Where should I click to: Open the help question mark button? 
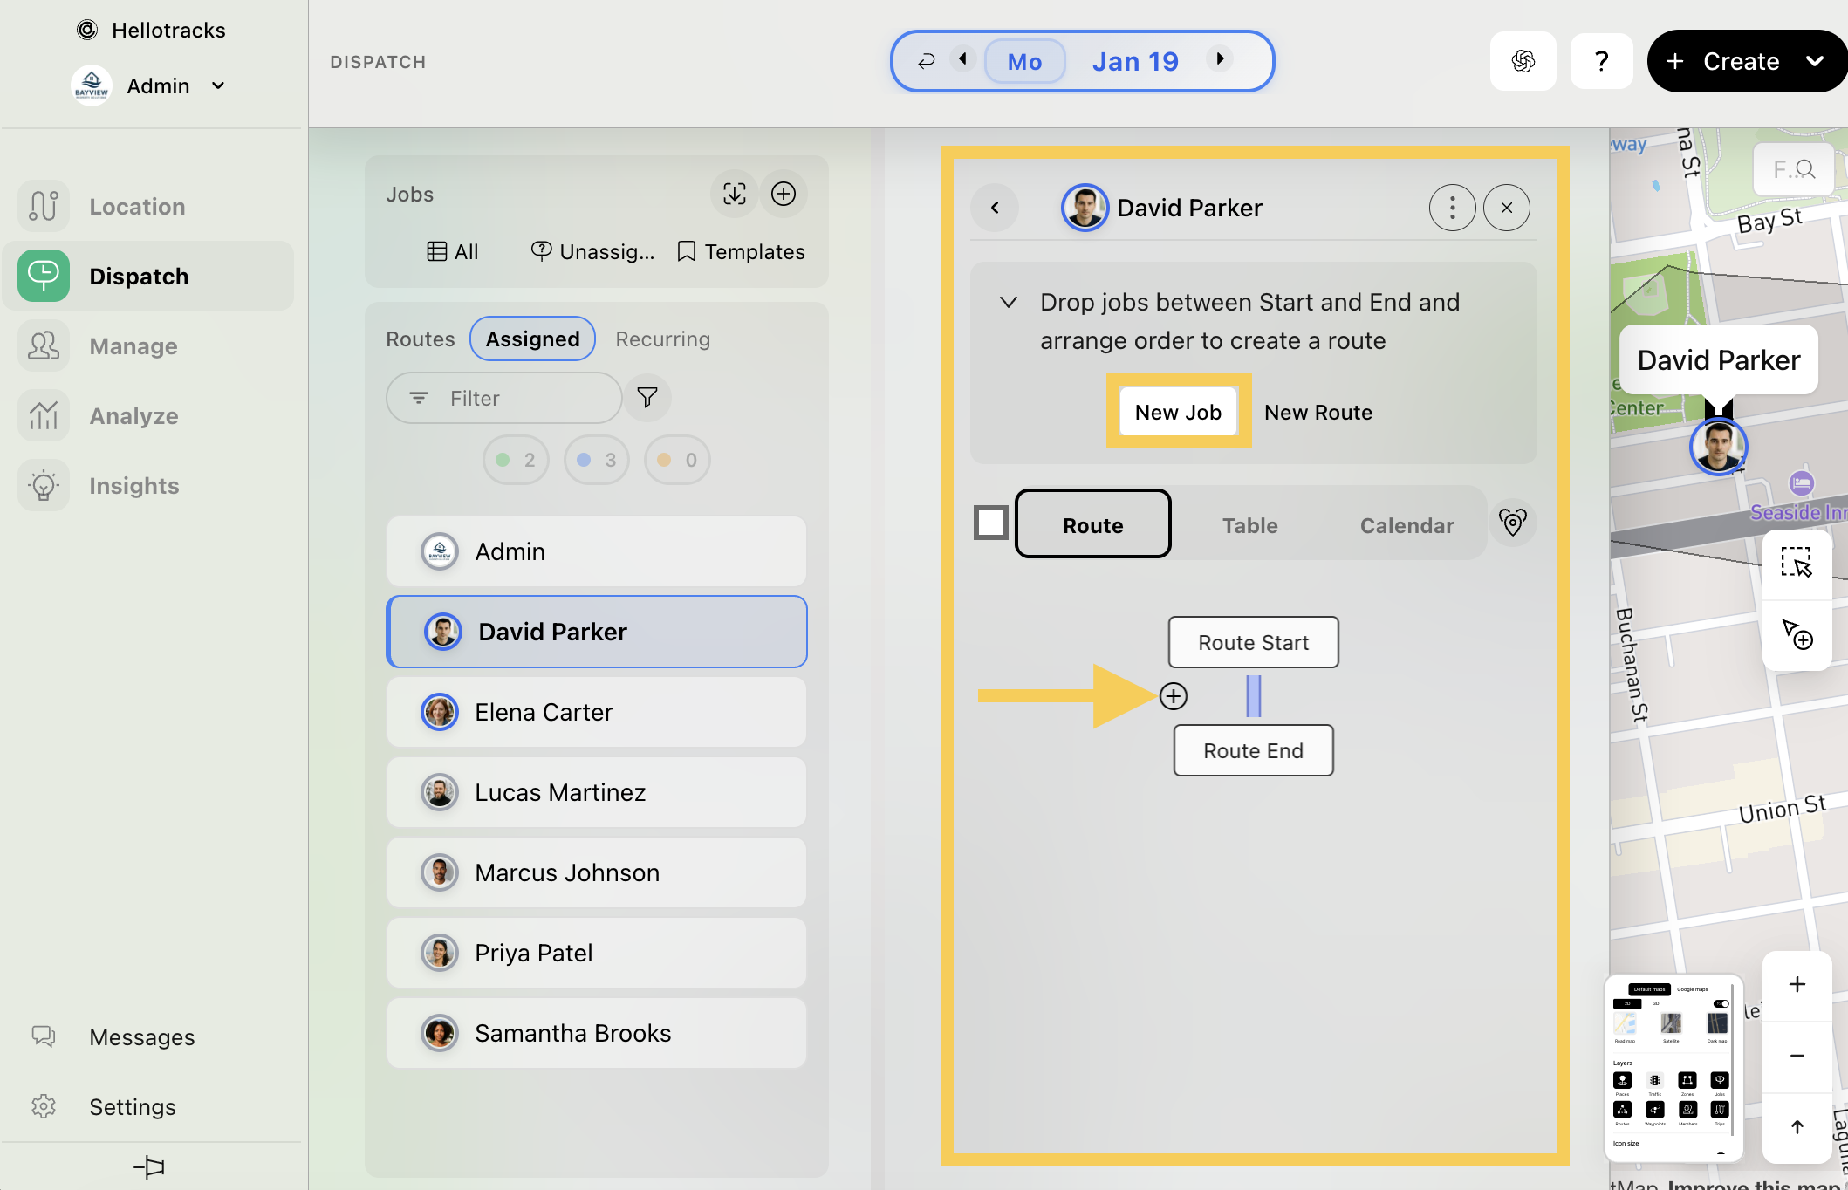pos(1601,61)
